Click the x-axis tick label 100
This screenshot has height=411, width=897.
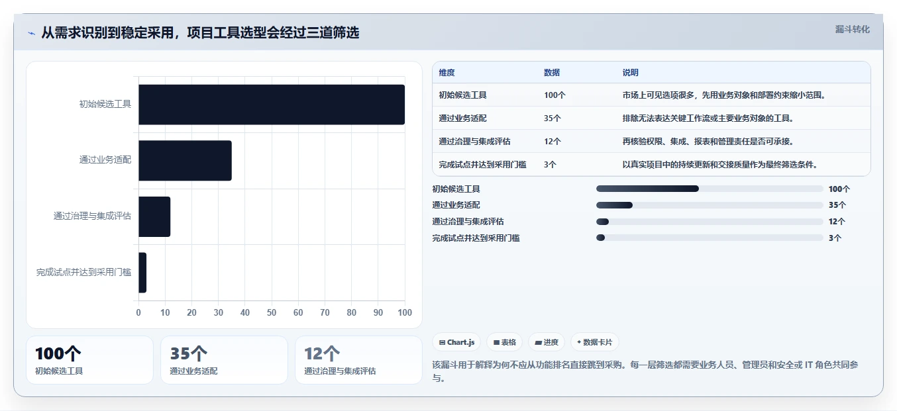pyautogui.click(x=404, y=312)
